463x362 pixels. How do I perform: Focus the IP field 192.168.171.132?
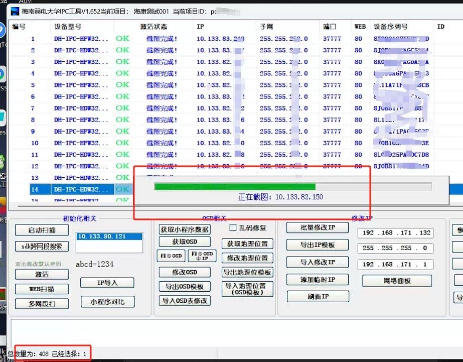395,233
